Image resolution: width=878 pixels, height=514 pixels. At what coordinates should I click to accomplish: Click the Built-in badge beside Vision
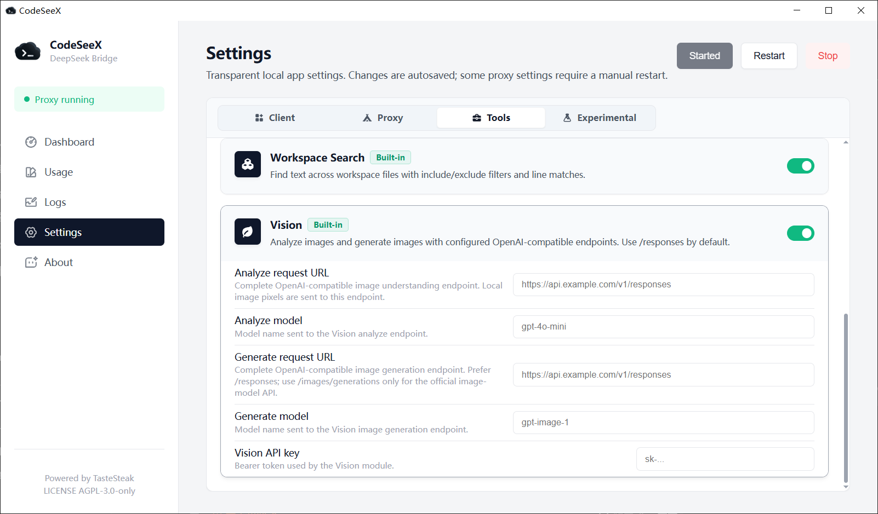pyautogui.click(x=328, y=225)
